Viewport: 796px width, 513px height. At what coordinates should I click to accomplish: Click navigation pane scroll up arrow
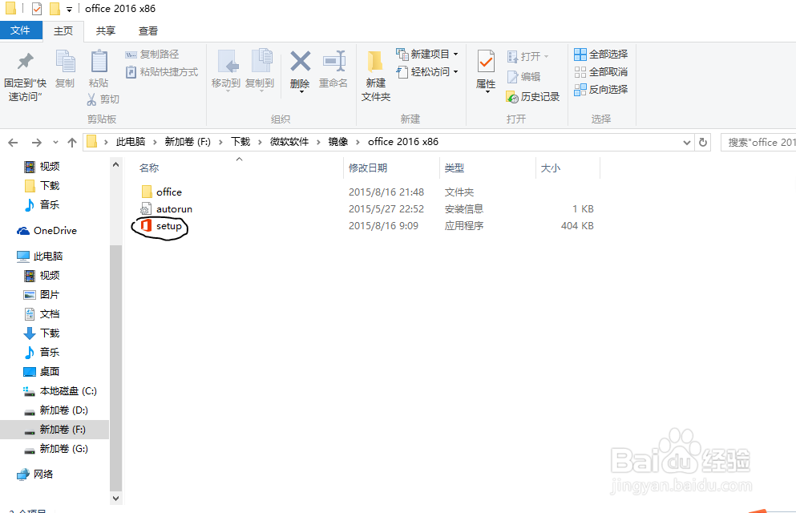pyautogui.click(x=115, y=165)
